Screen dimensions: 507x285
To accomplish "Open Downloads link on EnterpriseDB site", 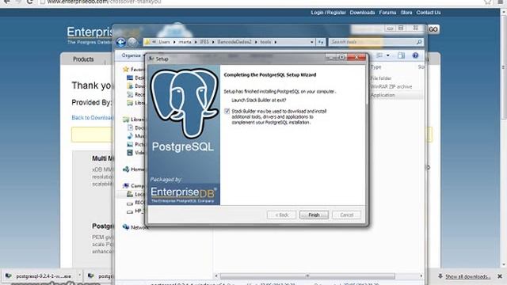I will [x=362, y=13].
